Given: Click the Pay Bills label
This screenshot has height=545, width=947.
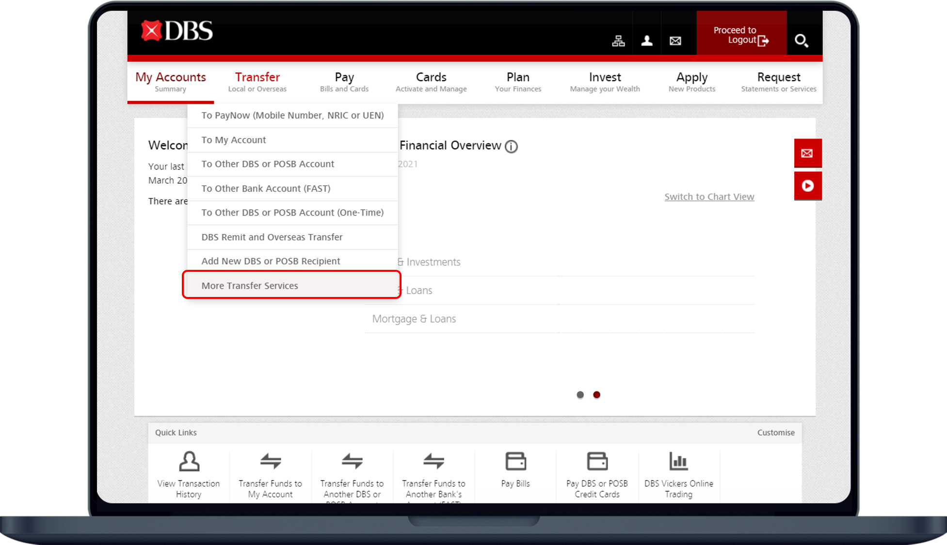Looking at the screenshot, I should tap(515, 483).
